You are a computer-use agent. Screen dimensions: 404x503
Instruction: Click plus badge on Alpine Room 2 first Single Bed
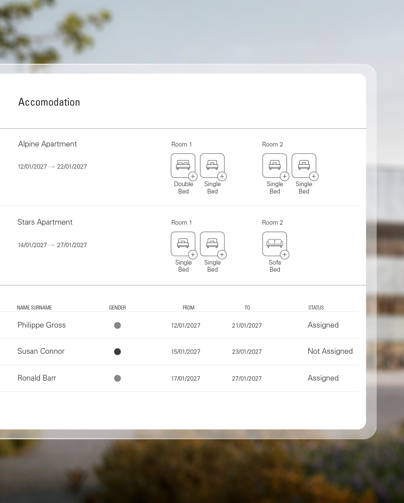[x=285, y=176]
